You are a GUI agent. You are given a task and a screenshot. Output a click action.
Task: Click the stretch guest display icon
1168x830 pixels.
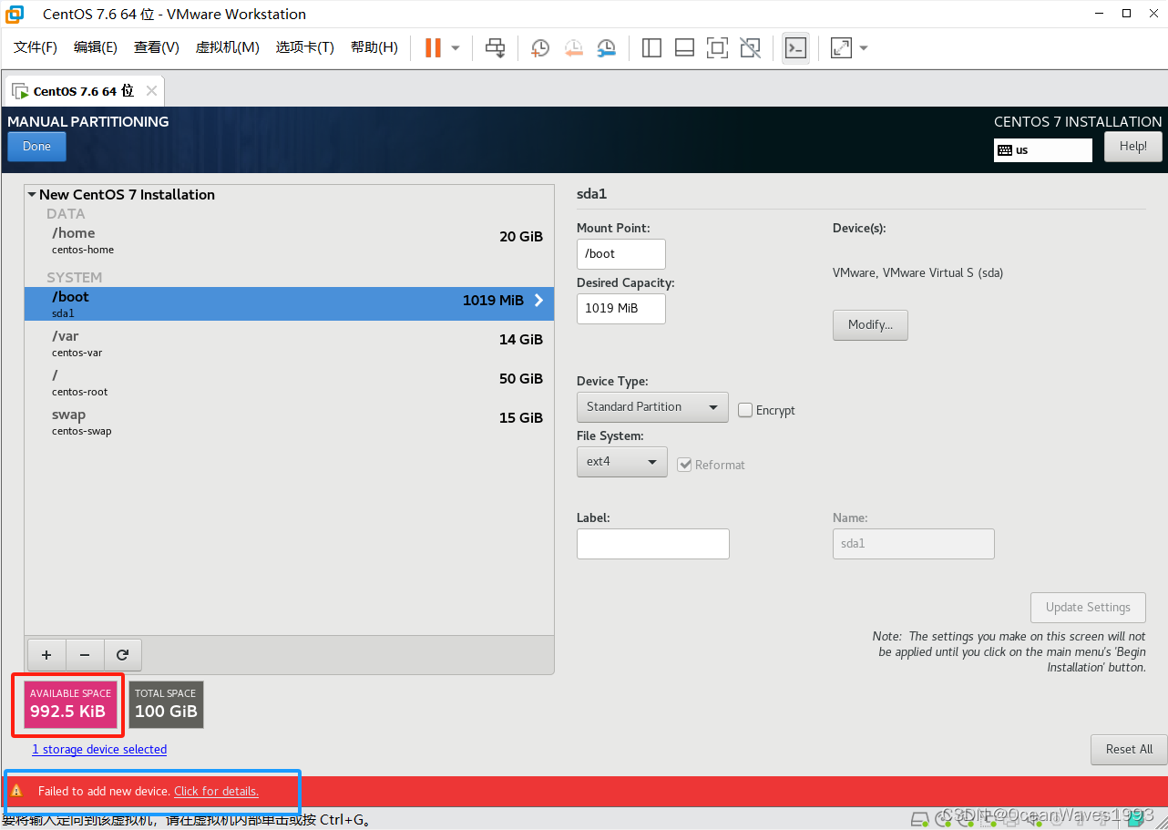click(x=841, y=48)
